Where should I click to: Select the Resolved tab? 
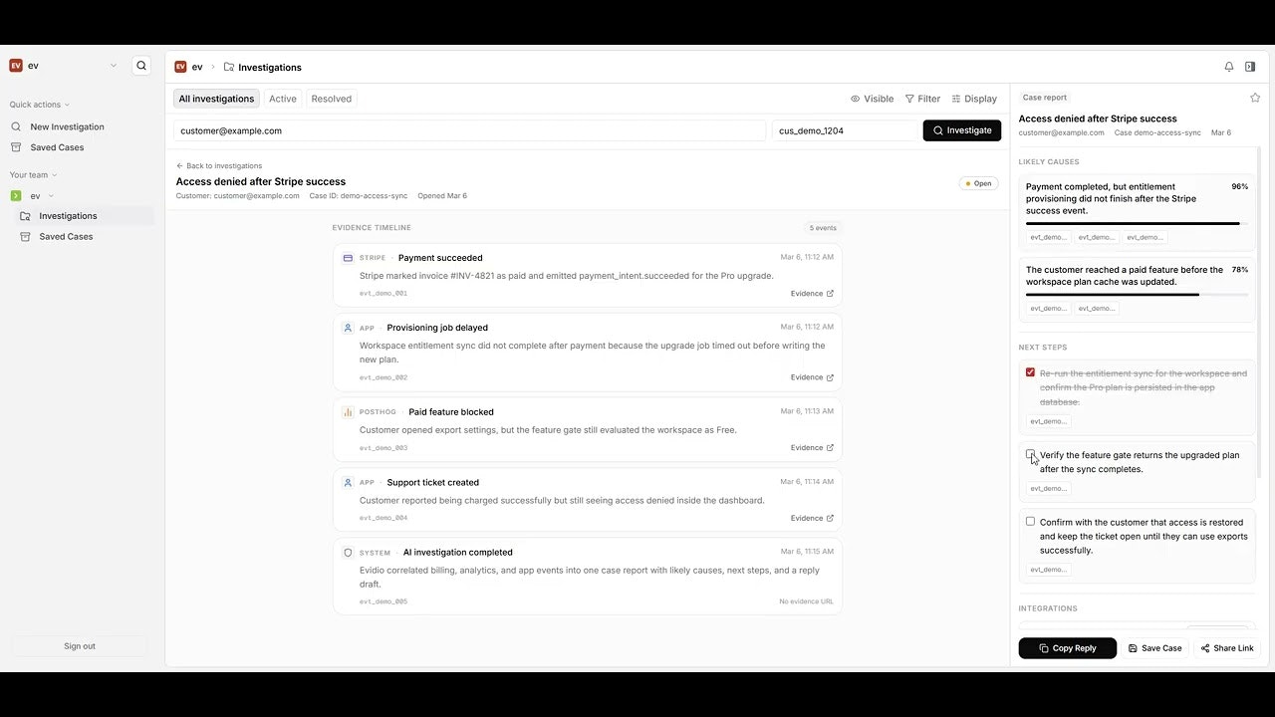coord(331,99)
